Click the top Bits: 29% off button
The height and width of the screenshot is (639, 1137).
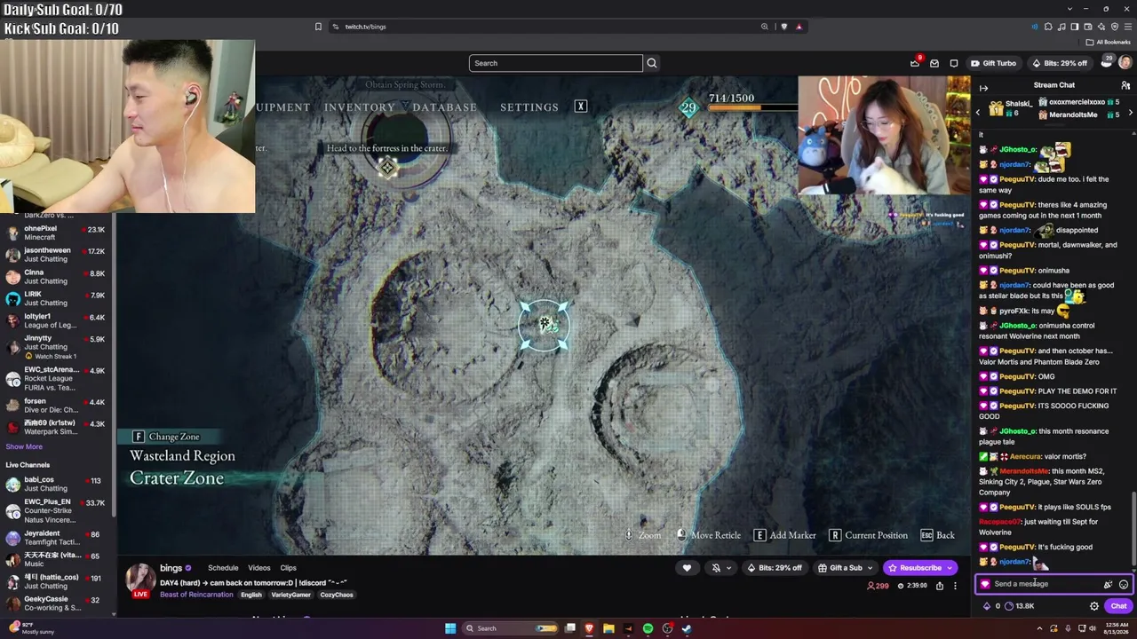[1059, 63]
